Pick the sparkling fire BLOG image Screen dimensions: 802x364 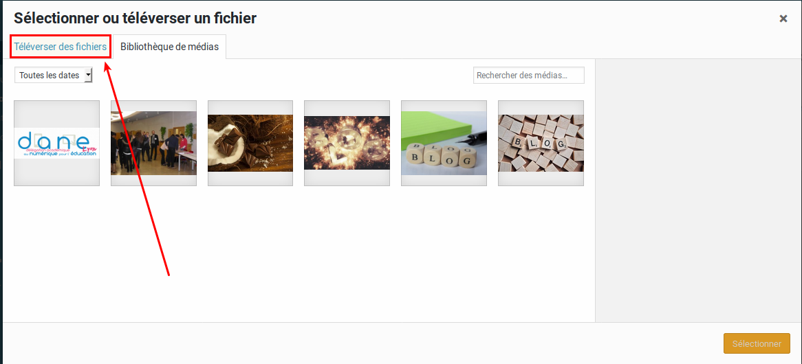(347, 143)
